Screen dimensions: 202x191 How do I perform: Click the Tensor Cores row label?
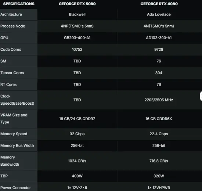point(12,73)
